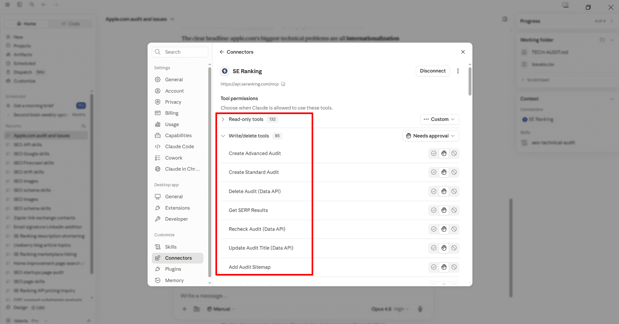Click panel toggle icon near Progress
This screenshot has width=619, height=324.
[x=505, y=19]
